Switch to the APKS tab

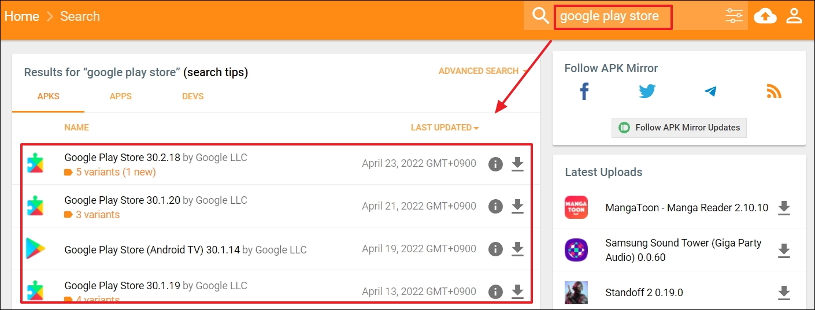49,96
